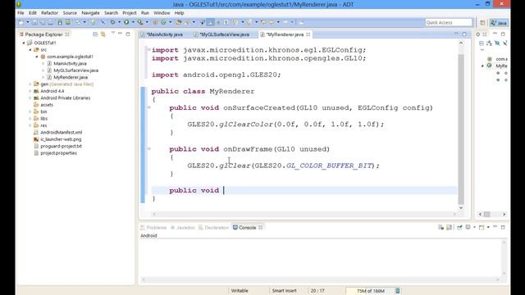This screenshot has width=525, height=295.
Task: Click the Save toolbar icon
Action: tap(34, 22)
